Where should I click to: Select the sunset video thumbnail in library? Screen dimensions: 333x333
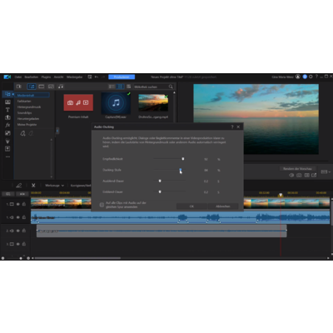153,102
